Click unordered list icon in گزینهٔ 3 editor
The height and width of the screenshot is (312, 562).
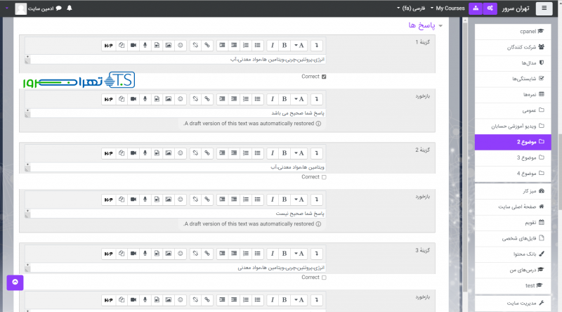257,252
